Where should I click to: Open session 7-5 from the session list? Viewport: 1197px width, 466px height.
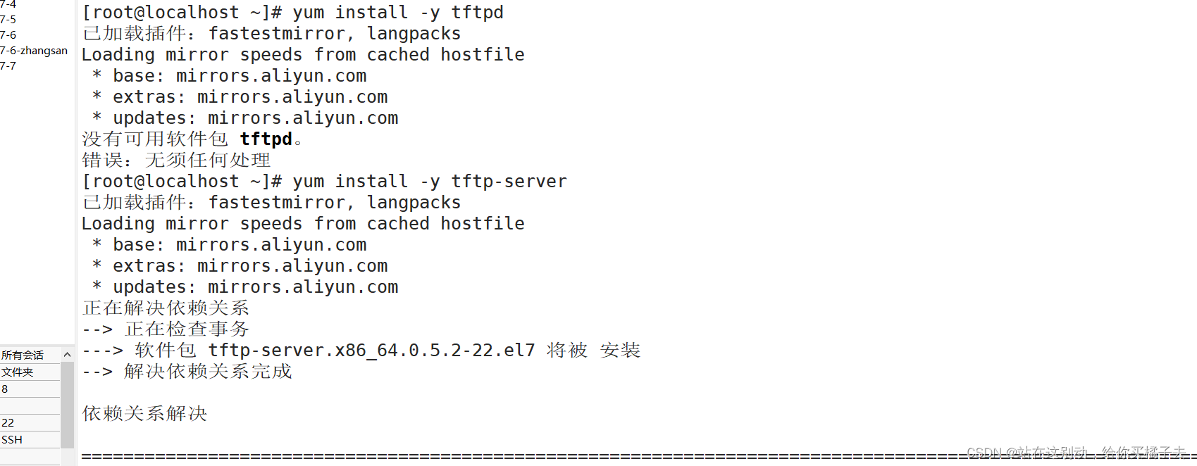pyautogui.click(x=9, y=19)
